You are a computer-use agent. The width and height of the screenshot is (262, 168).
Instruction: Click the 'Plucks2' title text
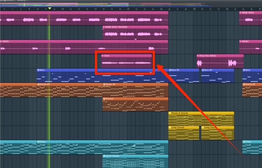tap(109, 99)
